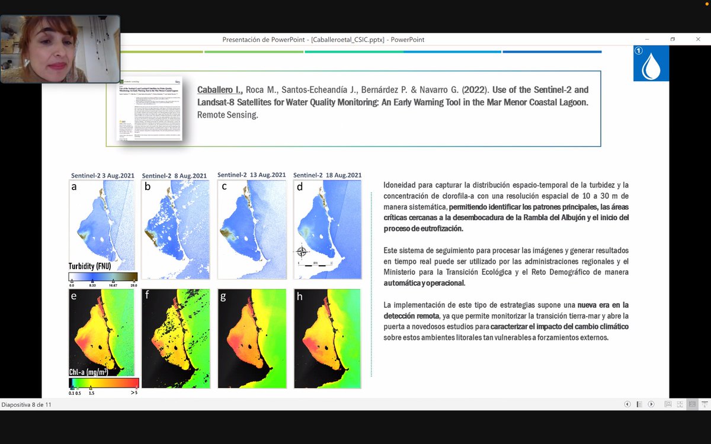Click the bold phrase 'proceso de eutrofización.'
The height and width of the screenshot is (444, 711).
click(x=424, y=229)
